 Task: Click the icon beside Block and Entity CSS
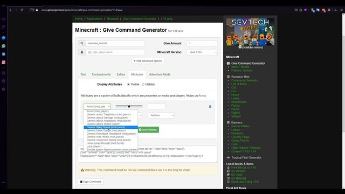pos(228,182)
